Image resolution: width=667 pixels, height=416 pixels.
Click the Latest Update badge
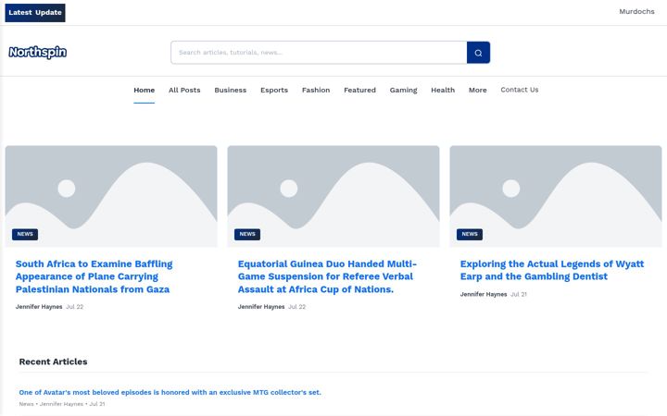tap(35, 13)
